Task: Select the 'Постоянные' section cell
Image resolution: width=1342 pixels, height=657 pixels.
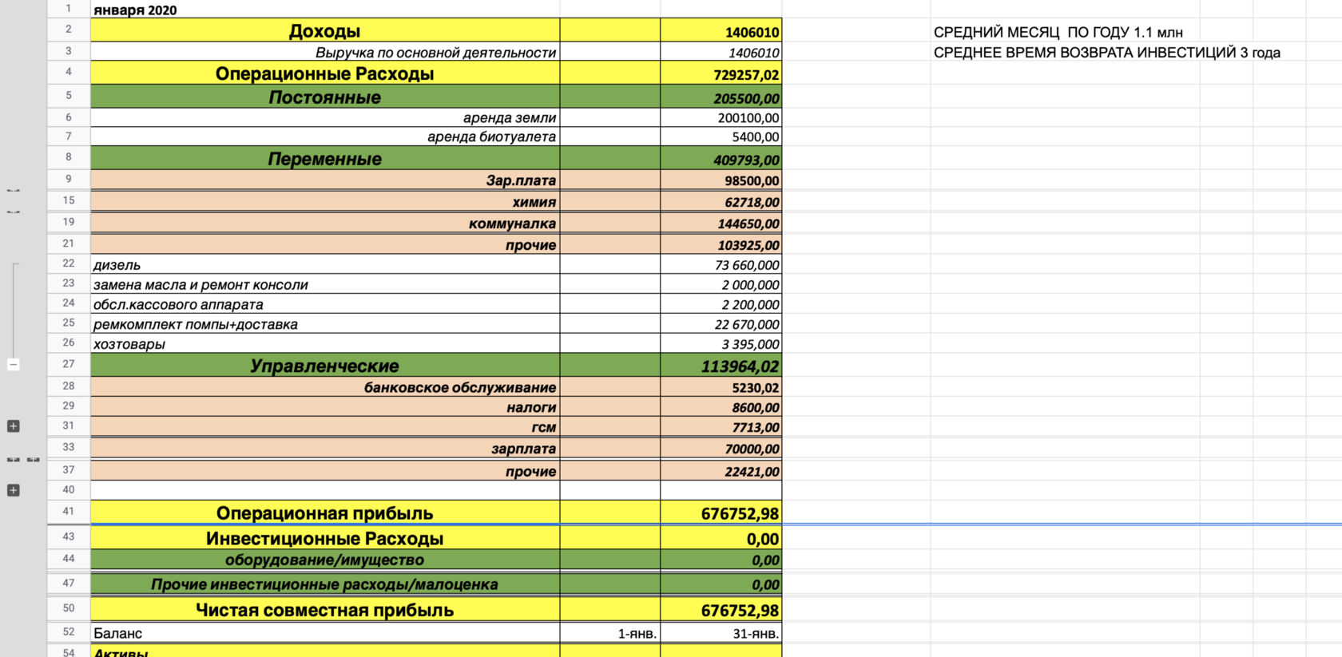Action: pyautogui.click(x=325, y=97)
